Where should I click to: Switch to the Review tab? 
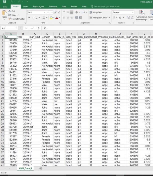74,7
